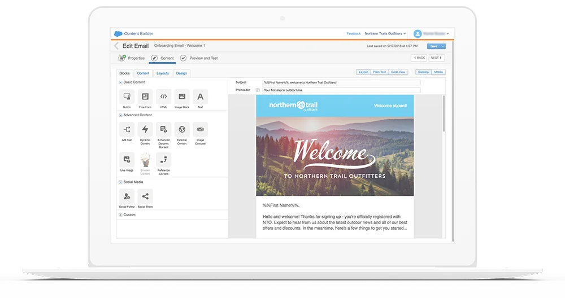Click the user avatar icon
565x298 pixels.
[418, 33]
